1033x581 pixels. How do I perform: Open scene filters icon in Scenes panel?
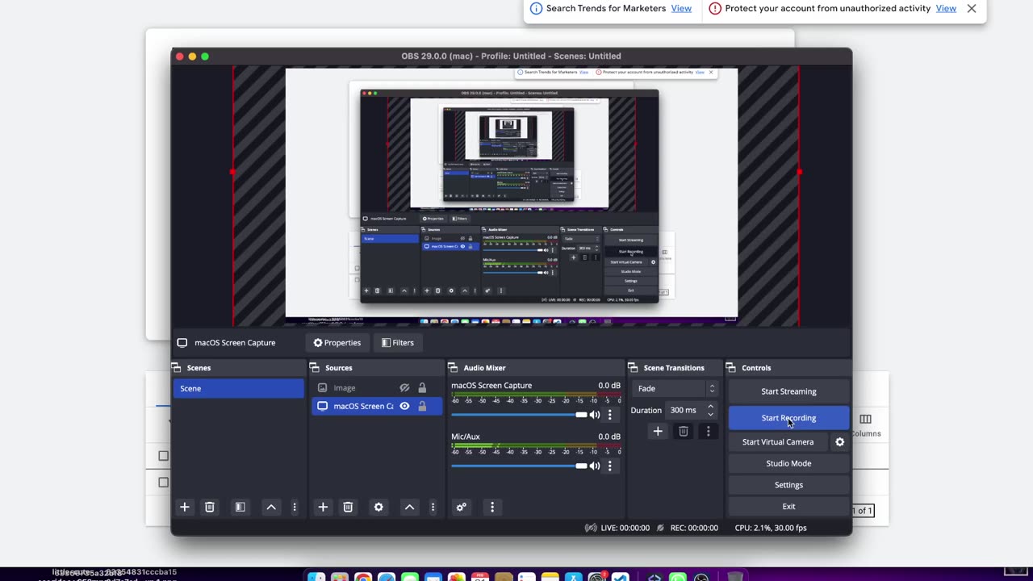tap(240, 507)
